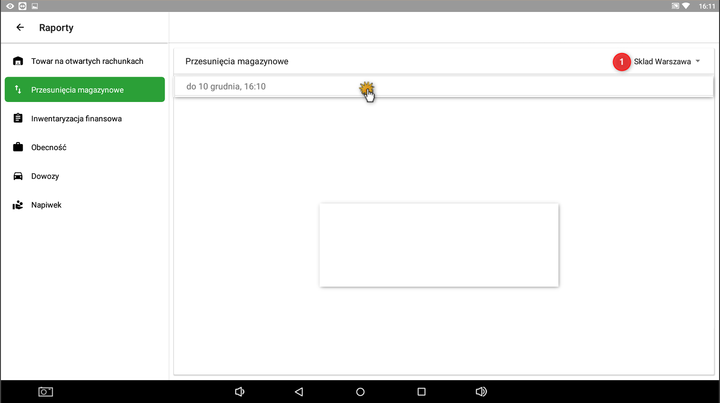The image size is (720, 403).
Task: Click the warehouse icon for Towar na otwartych rachunkach
Action: point(18,61)
